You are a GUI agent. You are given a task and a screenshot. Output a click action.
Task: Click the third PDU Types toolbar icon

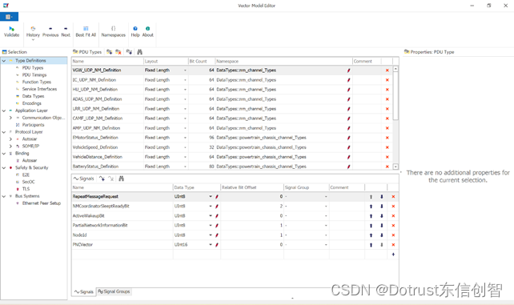point(129,52)
